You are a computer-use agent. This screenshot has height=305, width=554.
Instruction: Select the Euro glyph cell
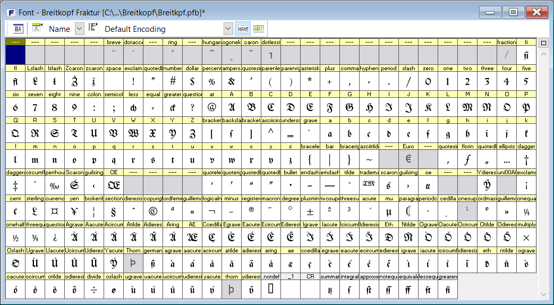408,159
